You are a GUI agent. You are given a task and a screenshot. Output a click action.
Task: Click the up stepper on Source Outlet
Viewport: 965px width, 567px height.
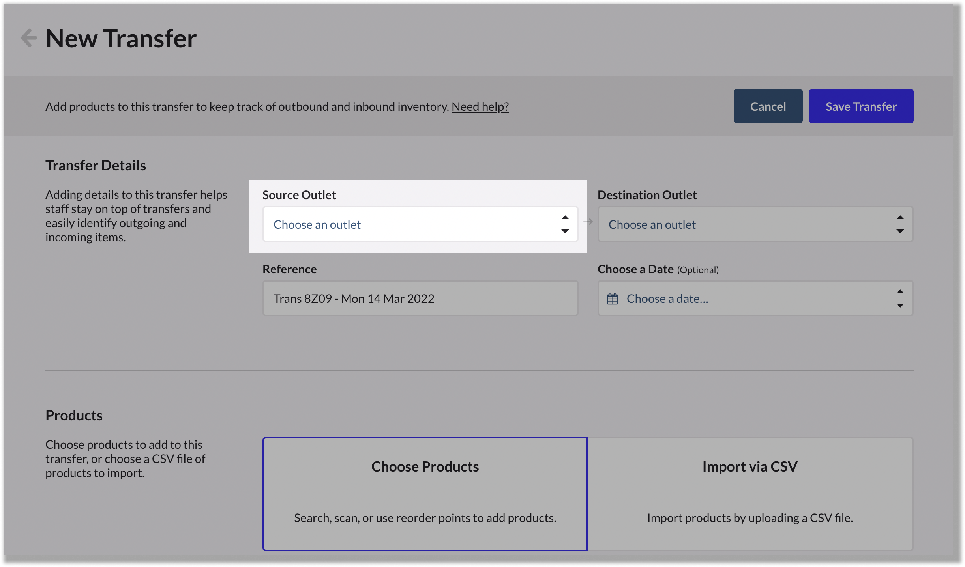click(x=565, y=216)
